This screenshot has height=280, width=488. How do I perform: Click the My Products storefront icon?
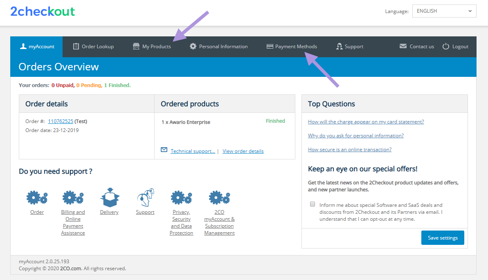tap(136, 46)
